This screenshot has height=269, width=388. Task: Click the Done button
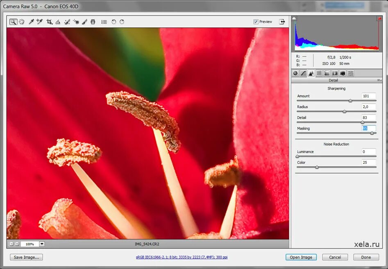tap(366, 257)
